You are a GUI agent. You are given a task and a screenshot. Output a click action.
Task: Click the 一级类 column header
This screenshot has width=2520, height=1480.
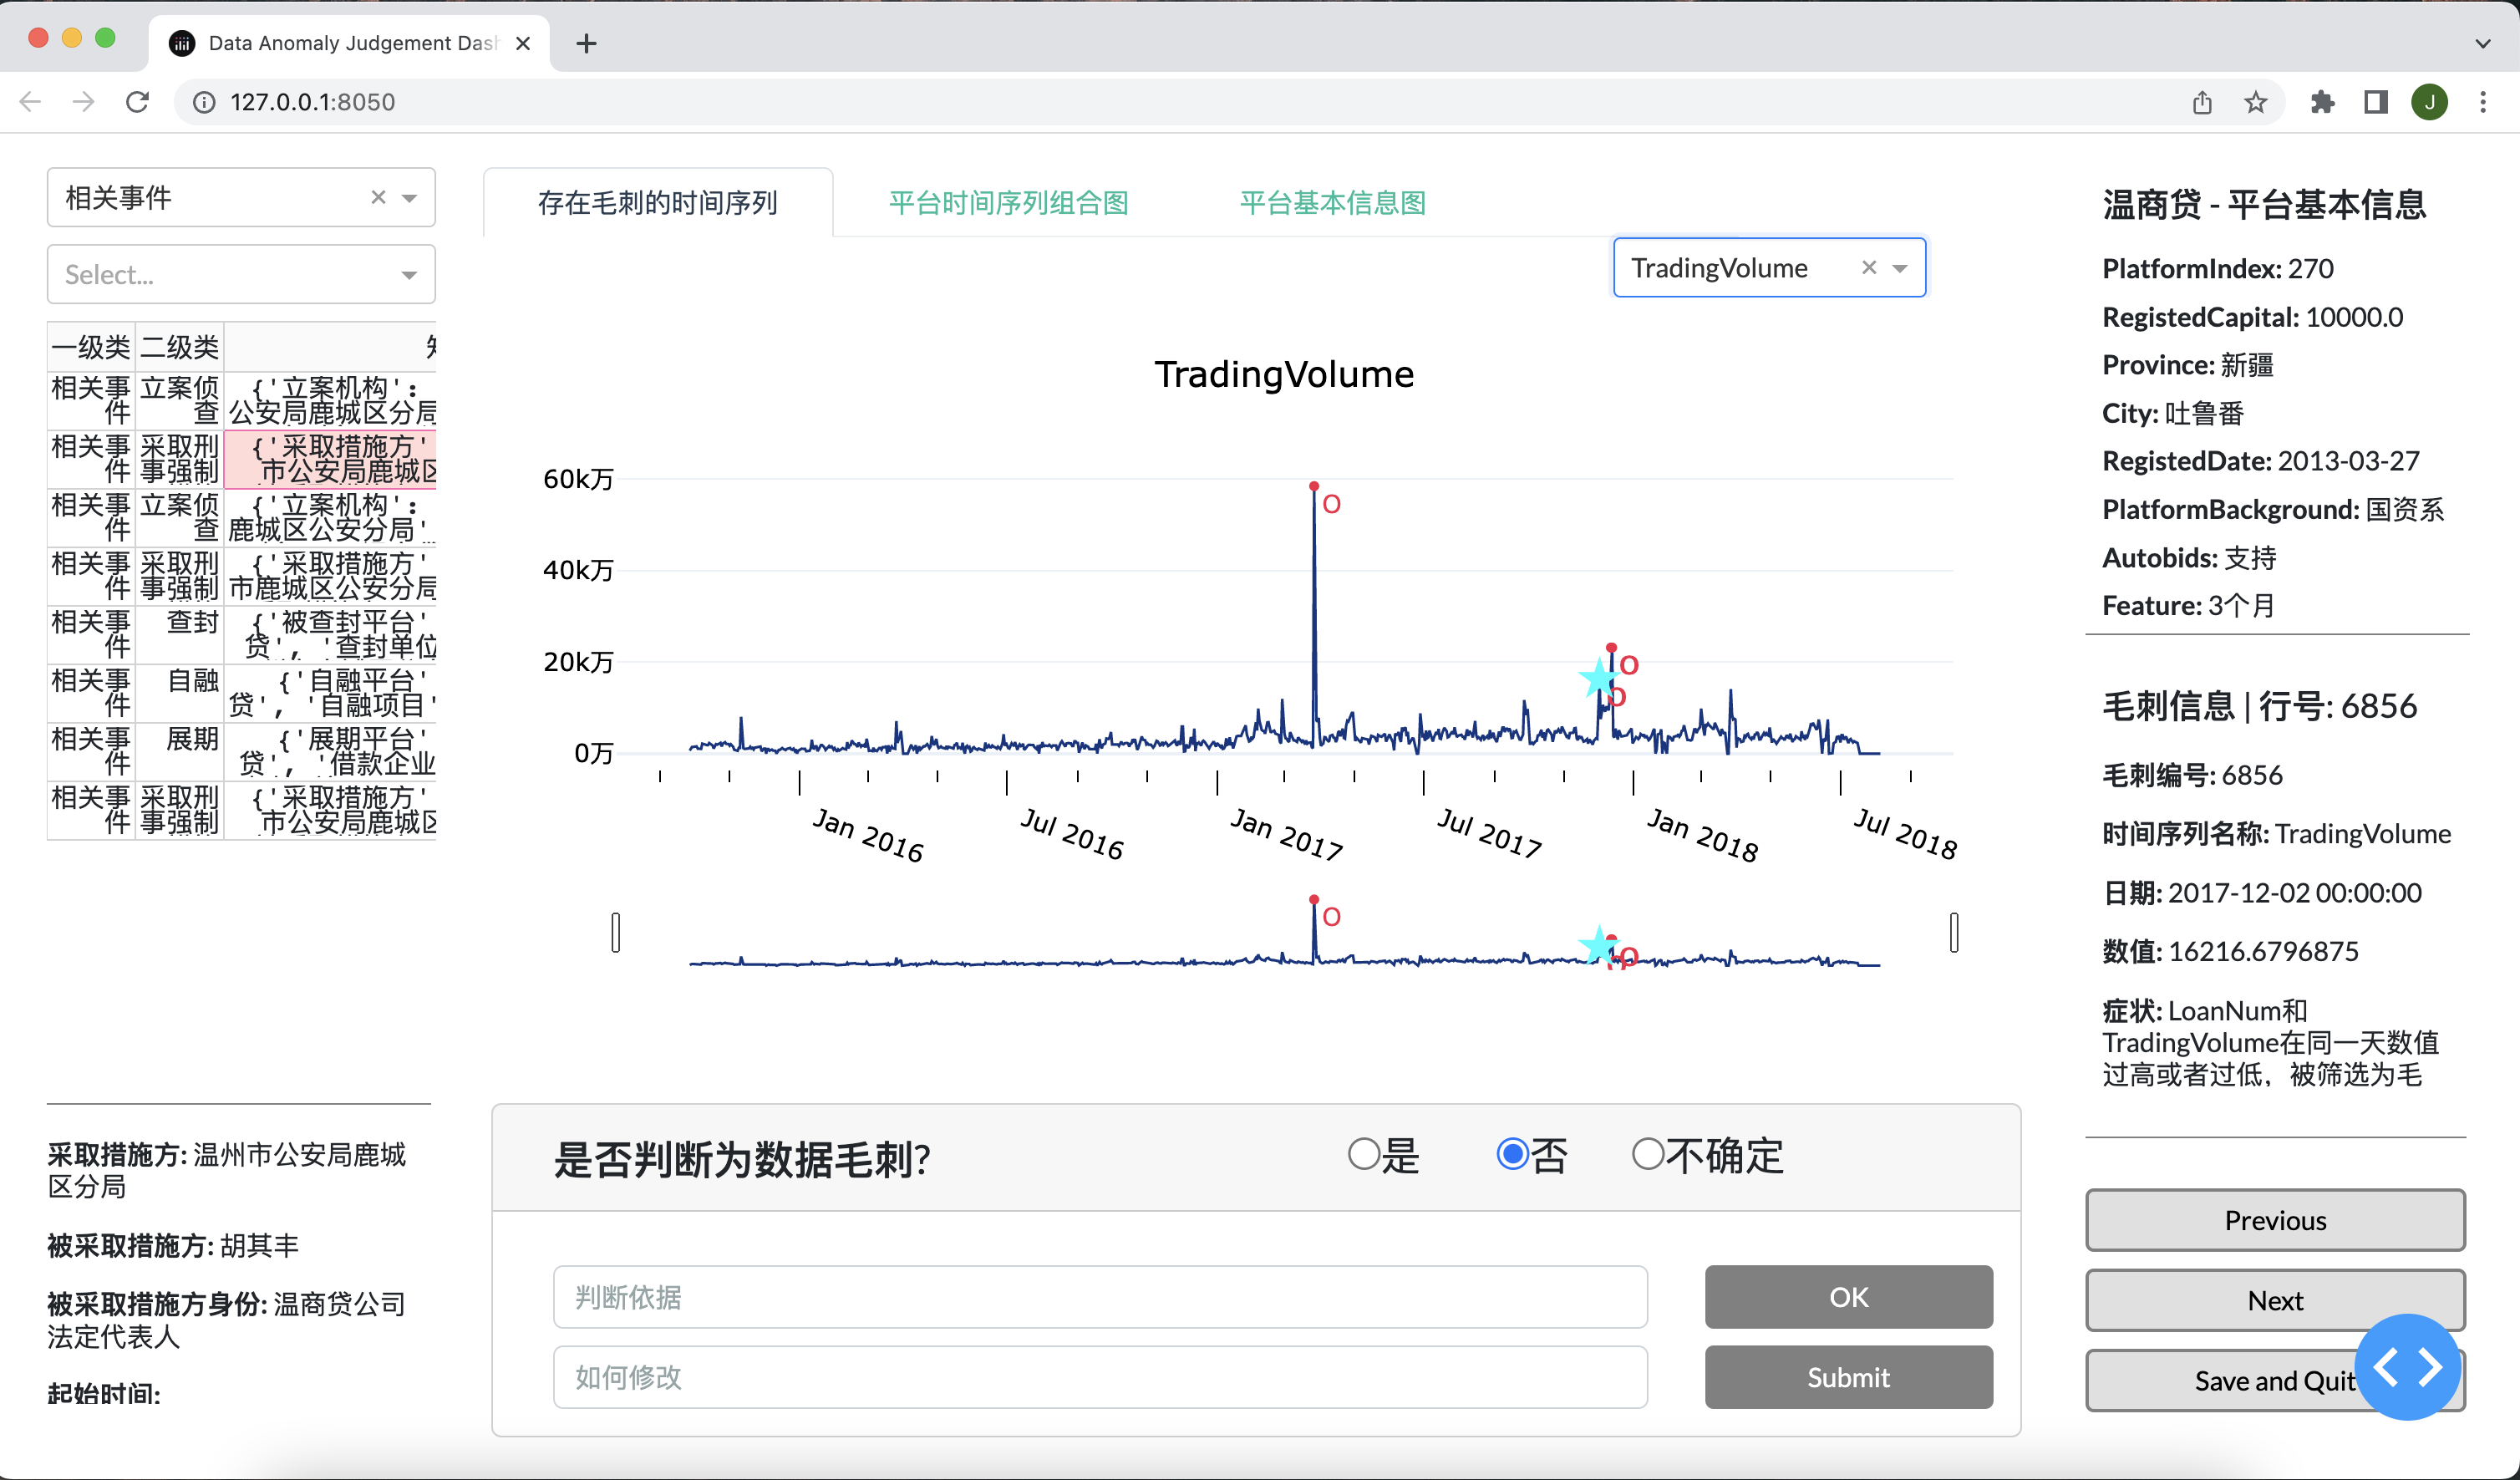click(x=91, y=347)
